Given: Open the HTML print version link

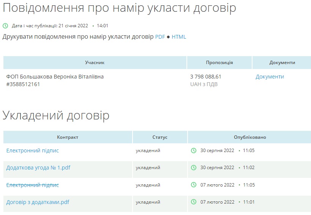Looking at the screenshot, I should tap(179, 37).
